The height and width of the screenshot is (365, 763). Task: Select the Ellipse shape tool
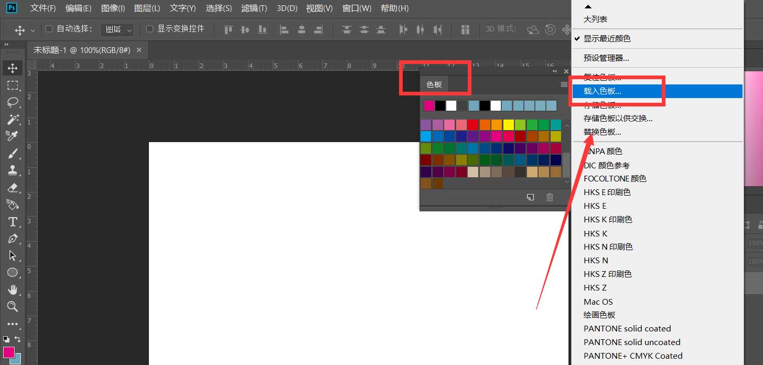pyautogui.click(x=13, y=272)
